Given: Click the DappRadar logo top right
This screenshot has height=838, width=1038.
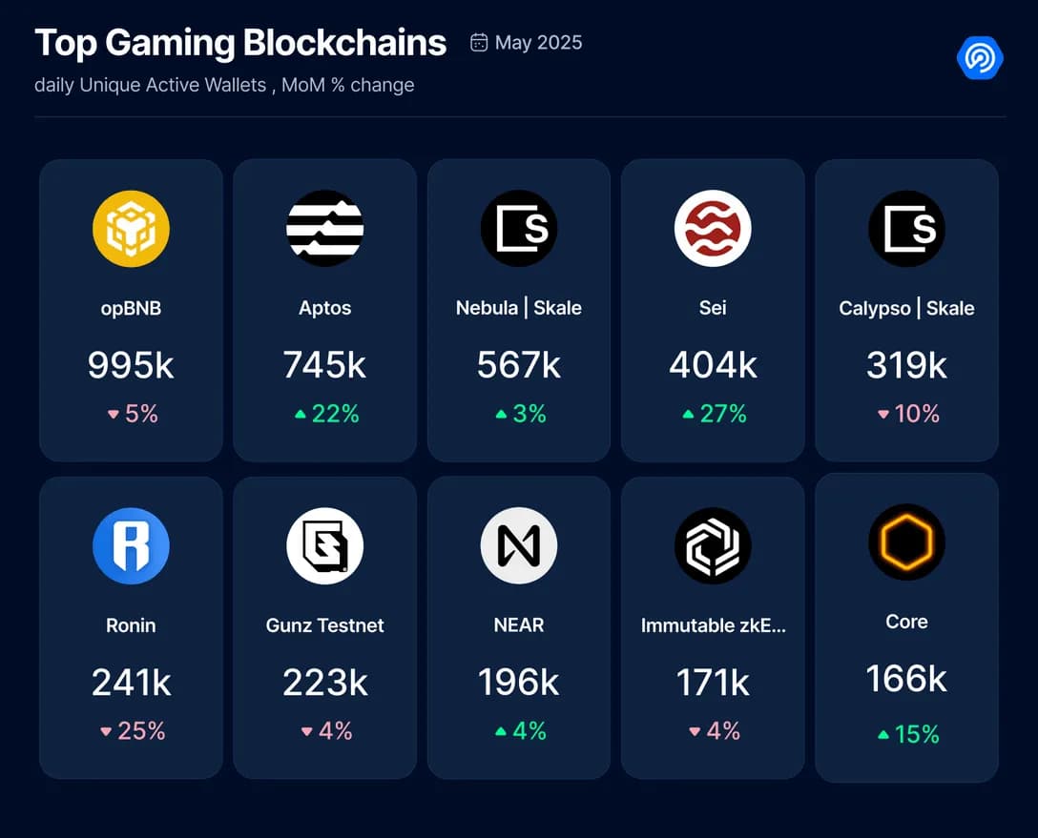Looking at the screenshot, I should coord(980,58).
